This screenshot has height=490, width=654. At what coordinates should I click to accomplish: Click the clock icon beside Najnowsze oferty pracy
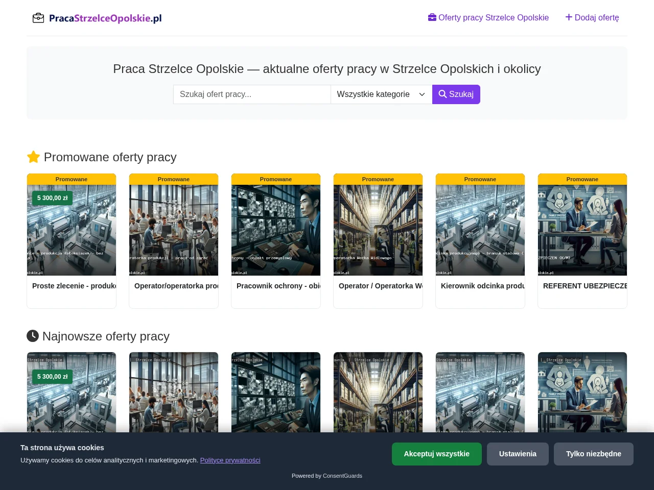(33, 336)
